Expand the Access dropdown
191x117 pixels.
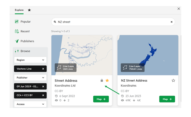point(30,104)
